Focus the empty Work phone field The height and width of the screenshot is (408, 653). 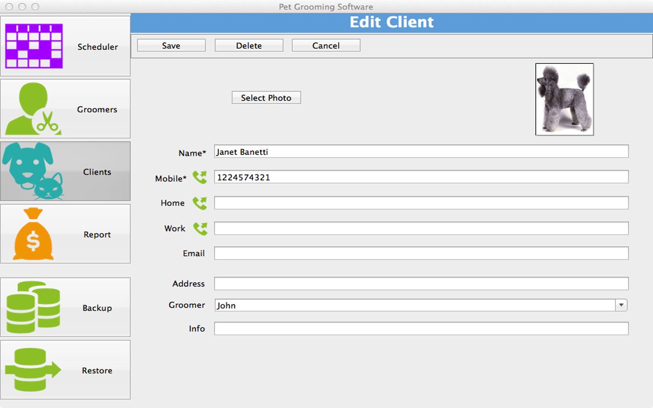click(421, 228)
